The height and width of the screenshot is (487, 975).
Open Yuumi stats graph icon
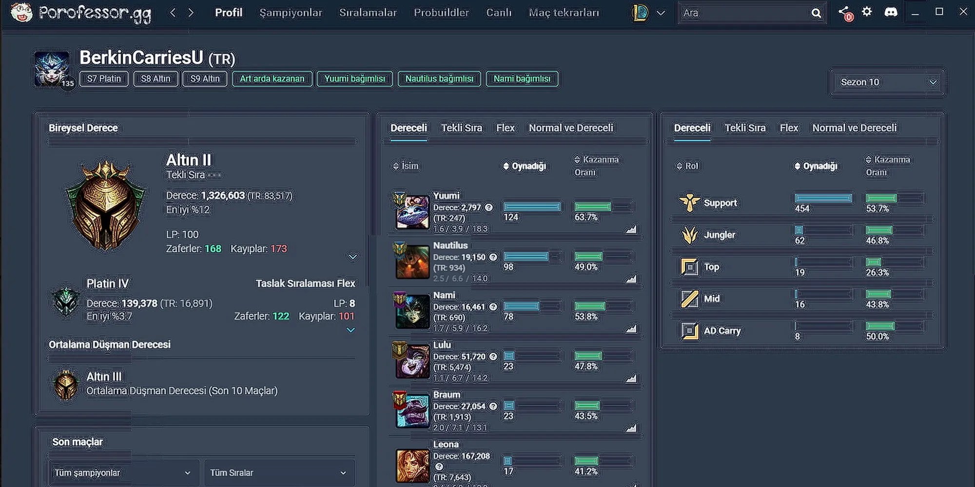click(631, 229)
